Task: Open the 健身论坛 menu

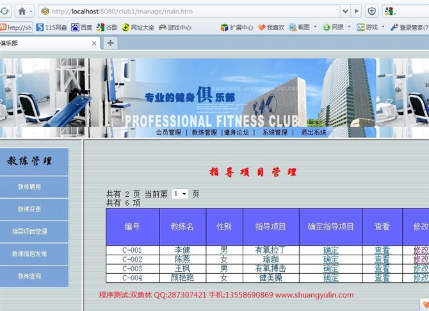Action: coord(236,133)
